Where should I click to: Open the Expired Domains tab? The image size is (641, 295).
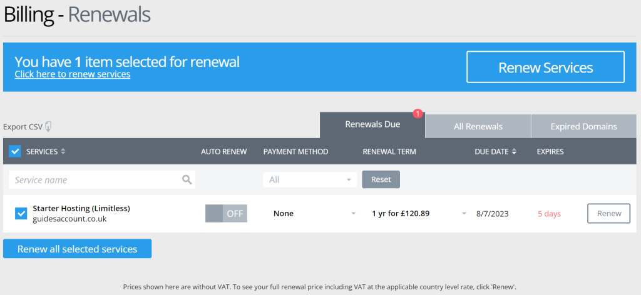[x=584, y=126]
